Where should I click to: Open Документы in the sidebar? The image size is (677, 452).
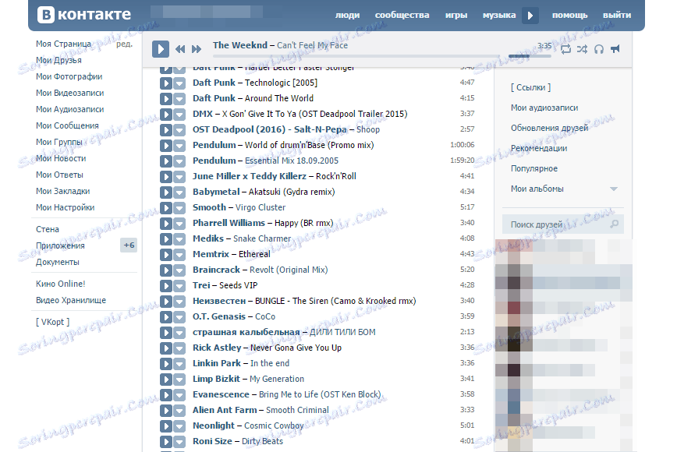click(58, 262)
